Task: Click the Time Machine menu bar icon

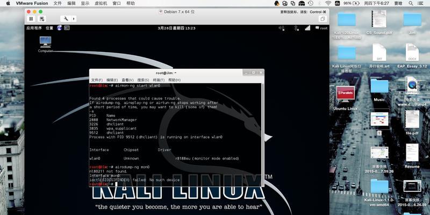Action: click(311, 3)
